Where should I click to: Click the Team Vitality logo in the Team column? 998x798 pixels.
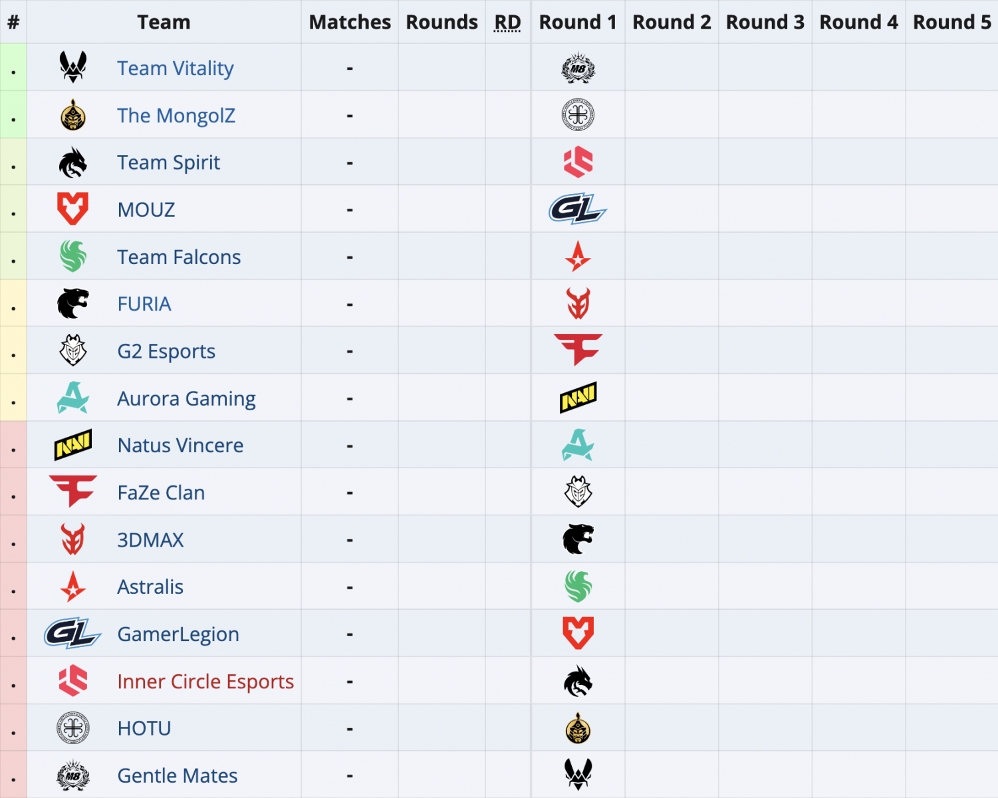tap(73, 67)
